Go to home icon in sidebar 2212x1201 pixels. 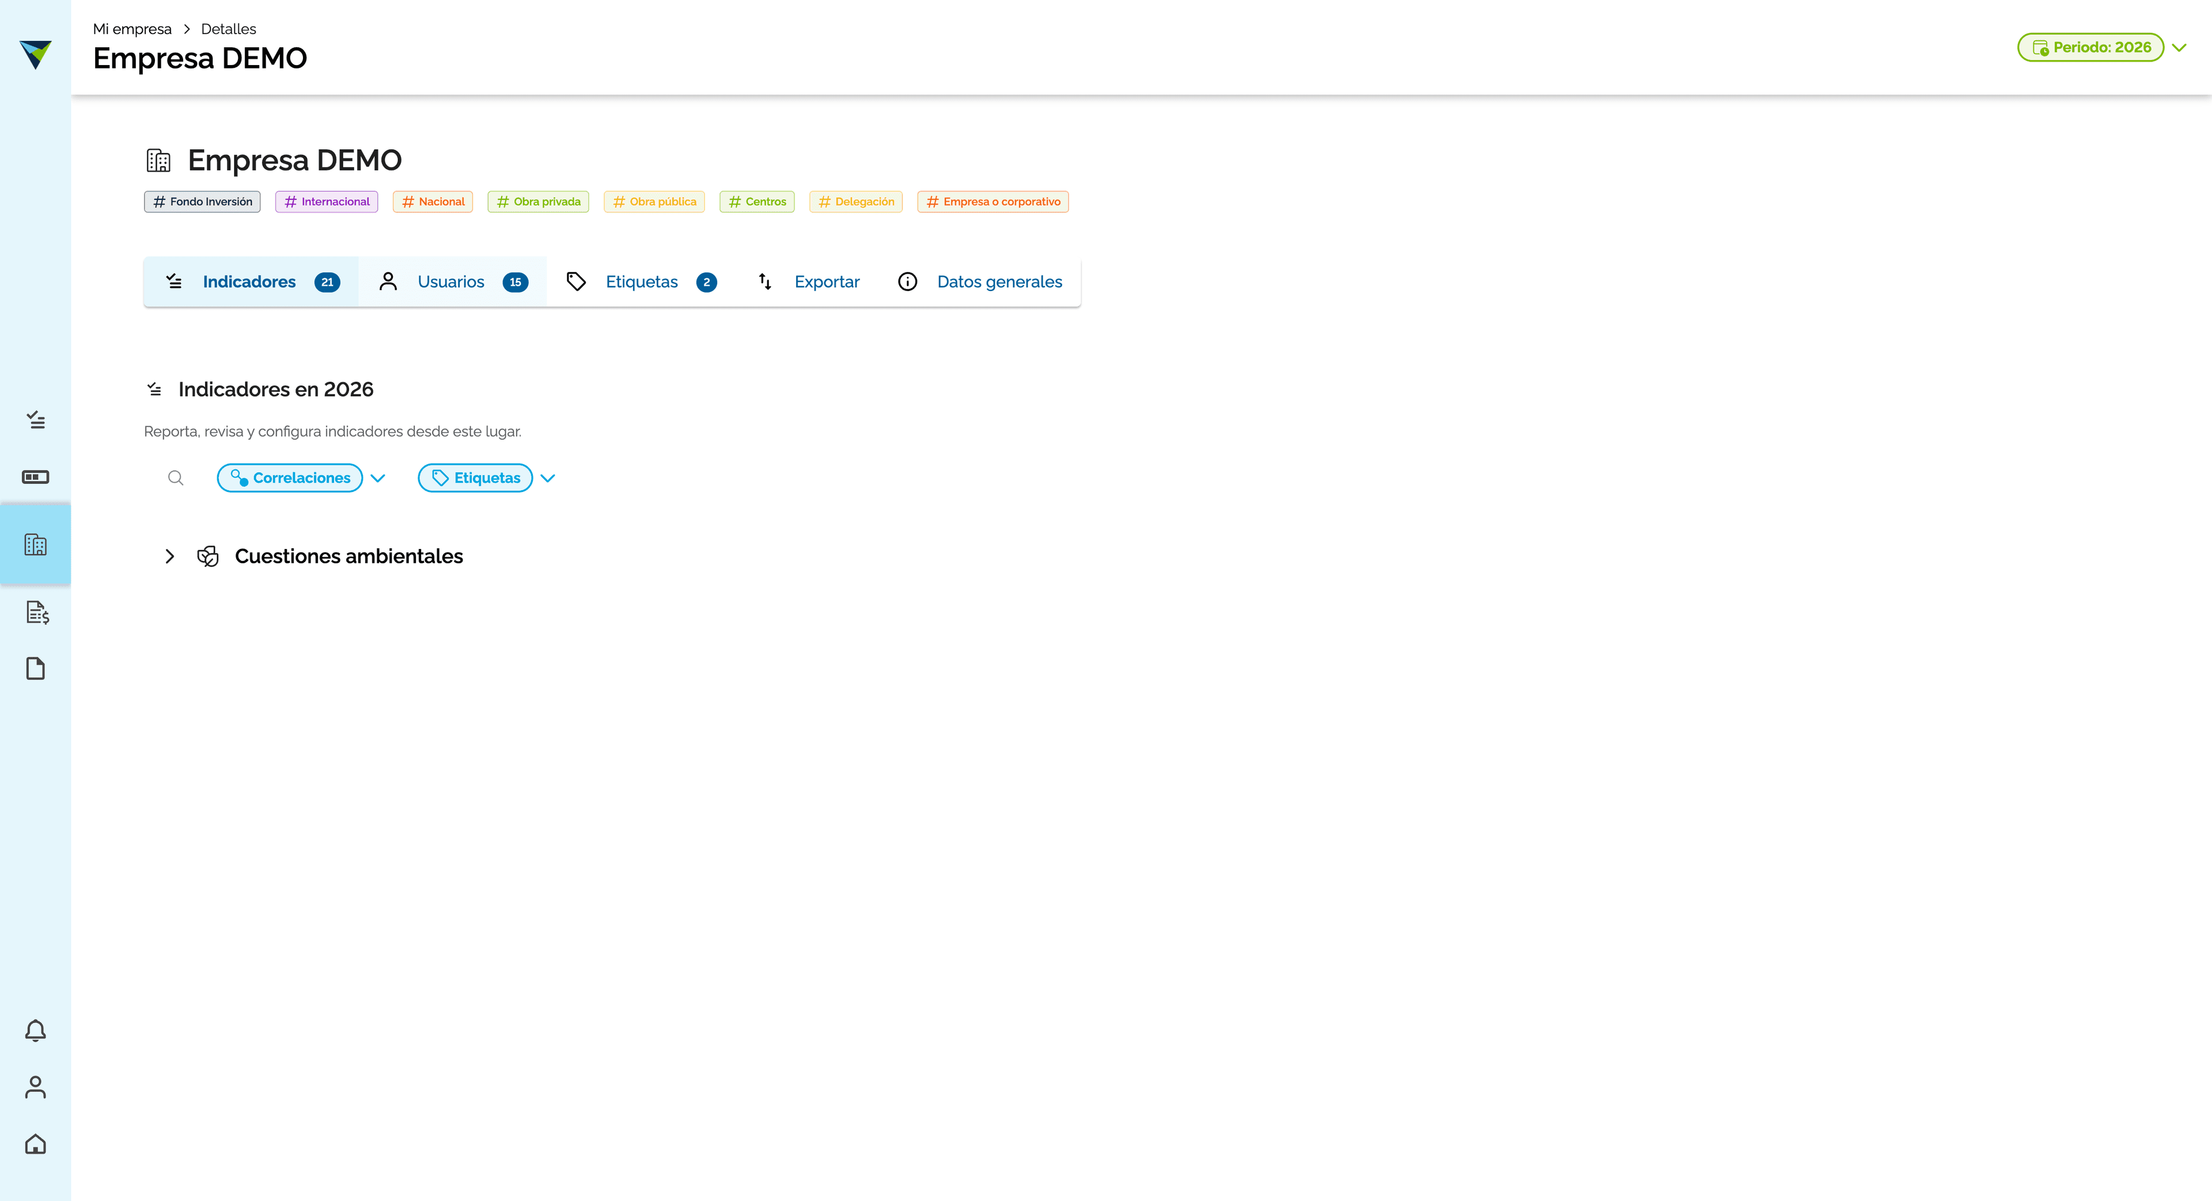point(35,1145)
